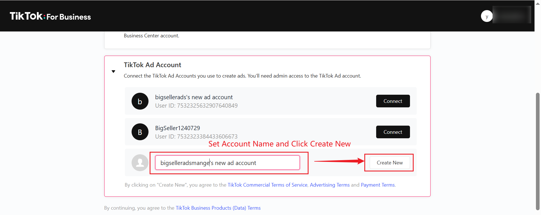Click the page vertical scrollbar thumb

pyautogui.click(x=538, y=151)
